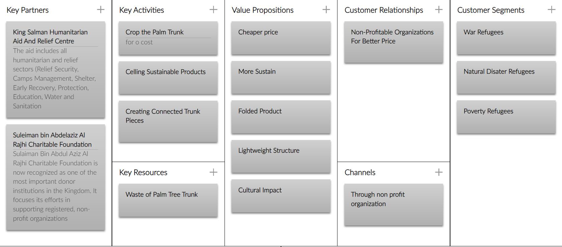Click Through non profit organization card
This screenshot has width=562, height=247.
[394, 204]
